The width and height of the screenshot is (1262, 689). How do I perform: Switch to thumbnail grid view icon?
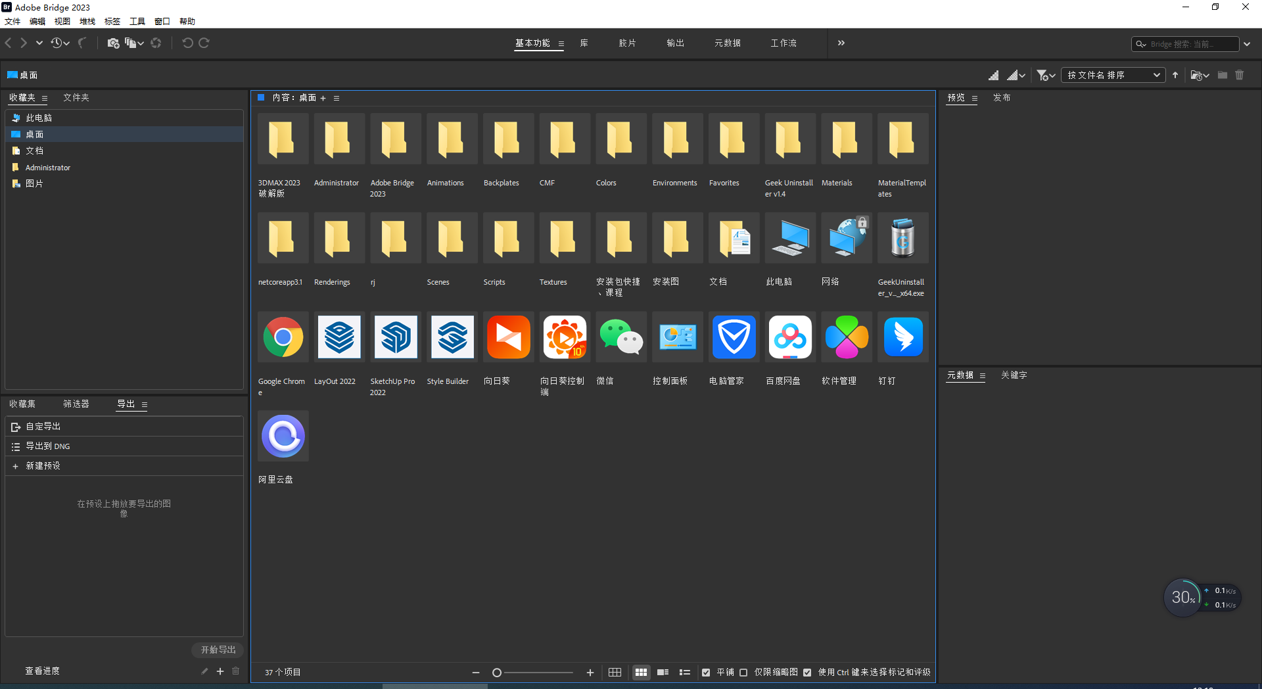point(641,672)
